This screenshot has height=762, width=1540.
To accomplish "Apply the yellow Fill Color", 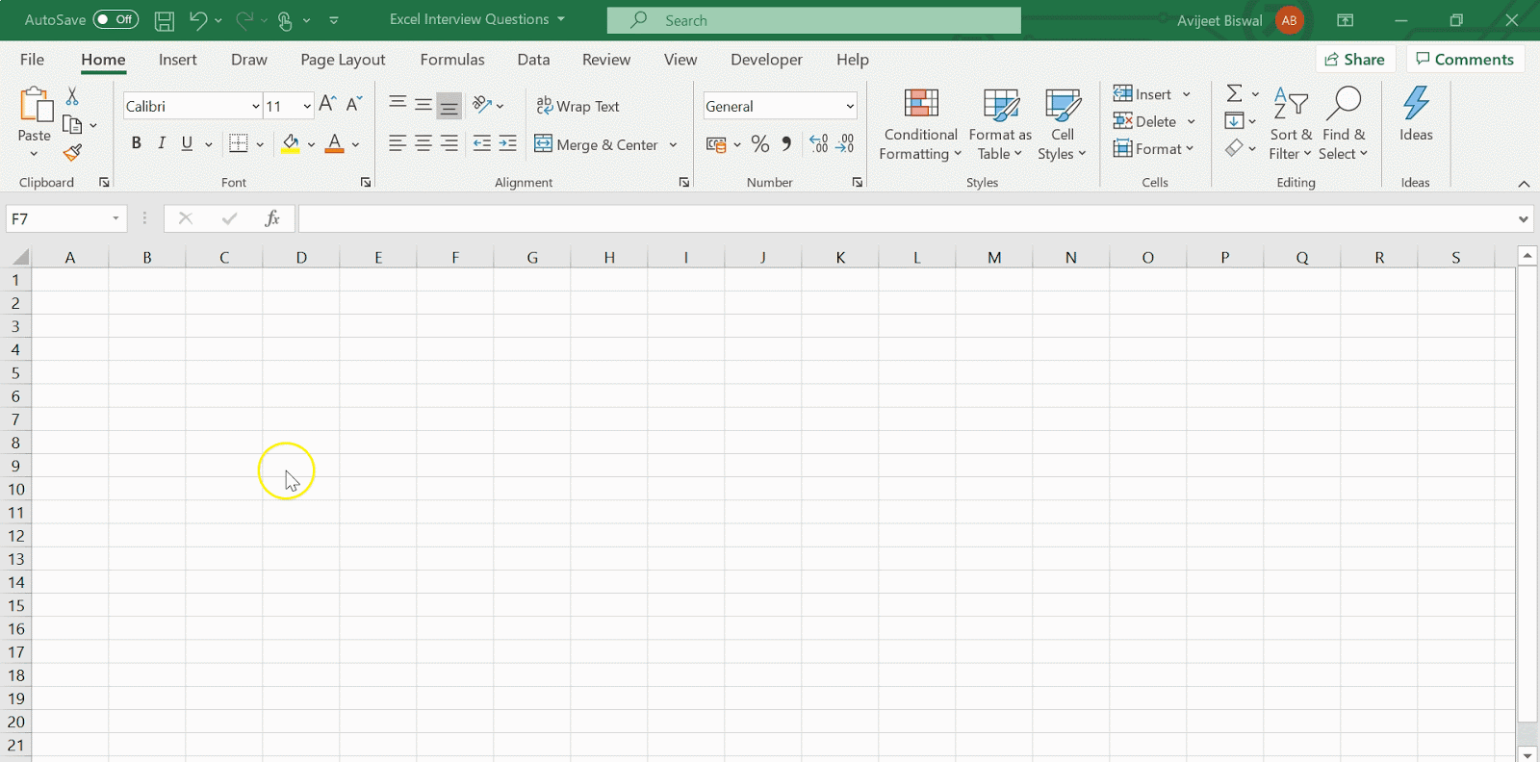I will 290,144.
